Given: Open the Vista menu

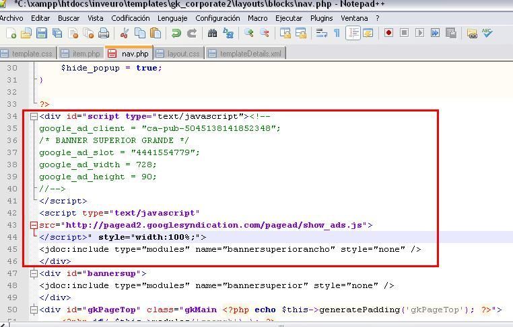Looking at the screenshot, I should [95, 18].
